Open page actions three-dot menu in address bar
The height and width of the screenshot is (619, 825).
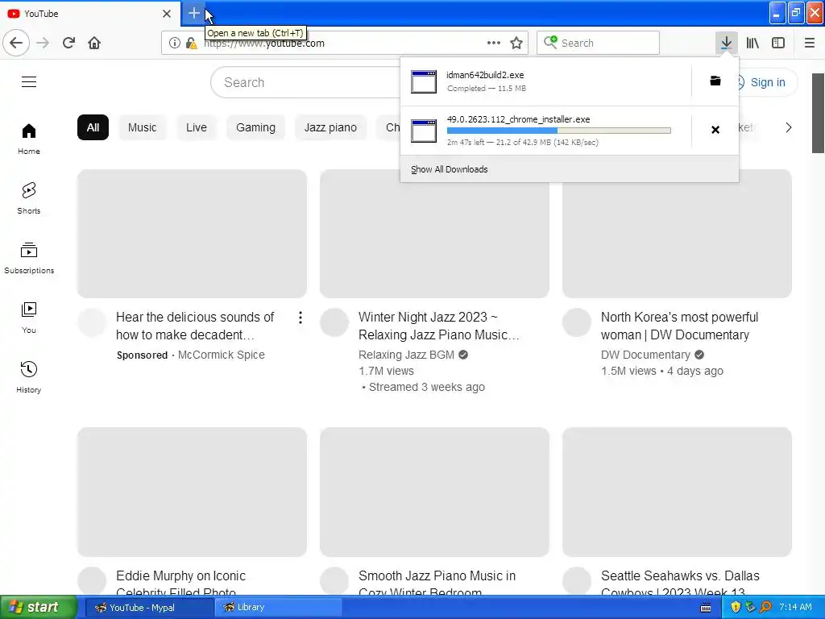coord(494,43)
